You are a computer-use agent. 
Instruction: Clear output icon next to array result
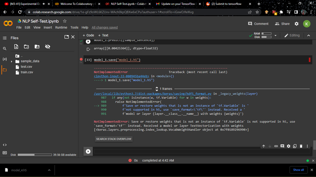coord(88,49)
